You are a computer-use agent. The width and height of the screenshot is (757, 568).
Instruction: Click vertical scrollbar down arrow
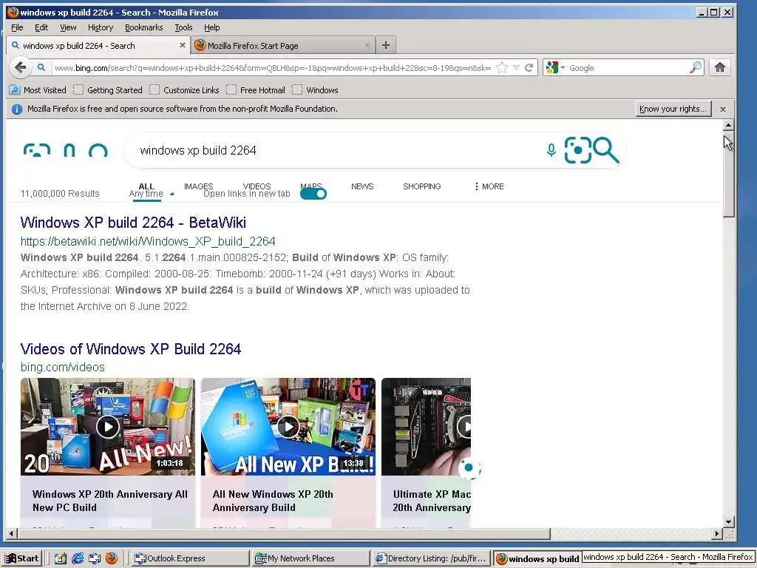[728, 521]
